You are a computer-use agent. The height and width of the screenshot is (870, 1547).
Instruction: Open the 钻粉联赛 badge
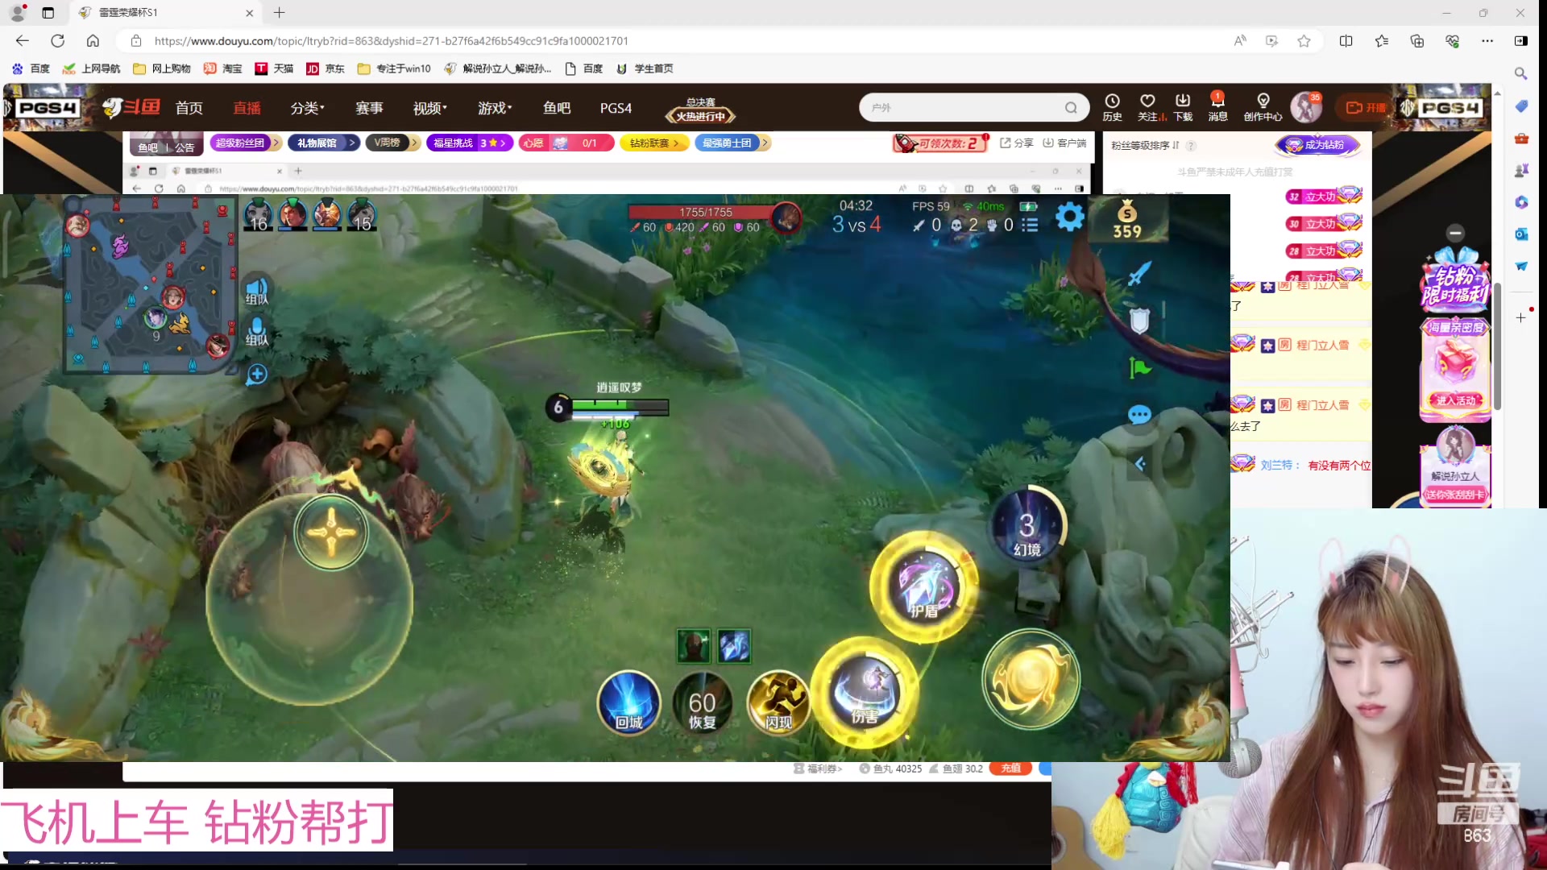(654, 143)
